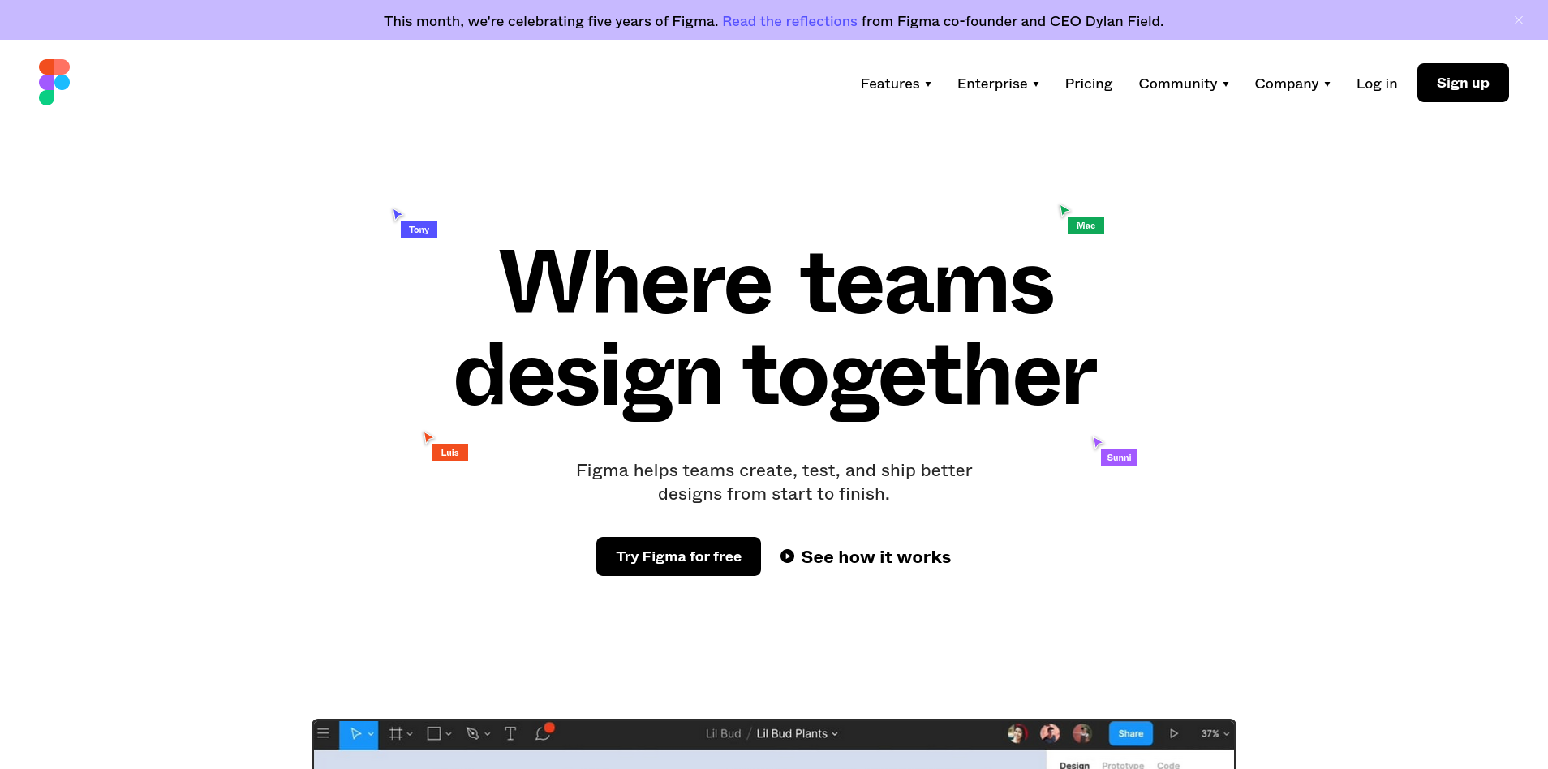The width and height of the screenshot is (1548, 769).
Task: Click the 'Figma helps teams create' description text
Action: pos(774,482)
